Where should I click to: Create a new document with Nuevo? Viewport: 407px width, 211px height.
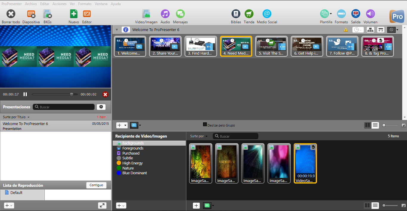pos(74,14)
